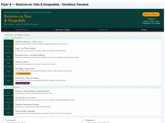Open the Tocumen · PTY strip item

coord(103,30)
